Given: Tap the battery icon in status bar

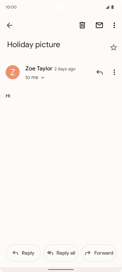Looking at the screenshot, I should coord(112,7).
